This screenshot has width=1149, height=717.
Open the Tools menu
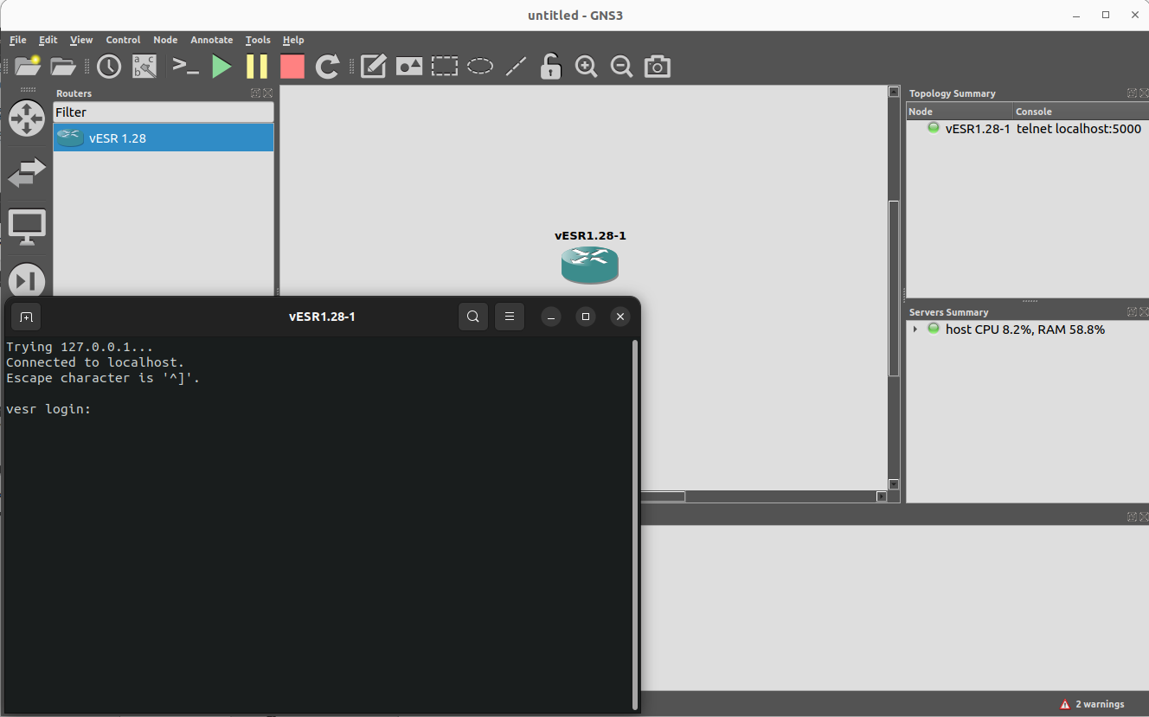pos(258,40)
